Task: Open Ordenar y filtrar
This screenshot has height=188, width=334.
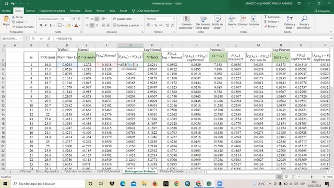Action: pos(290,22)
